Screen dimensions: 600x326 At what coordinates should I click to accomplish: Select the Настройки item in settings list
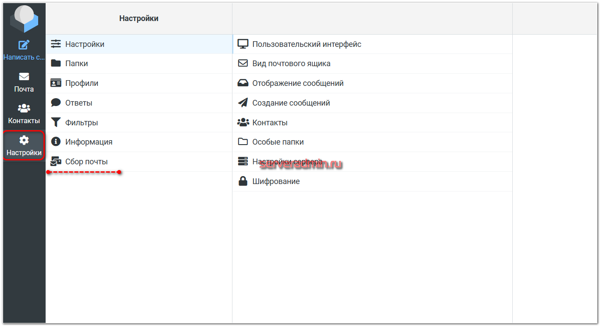click(x=85, y=44)
